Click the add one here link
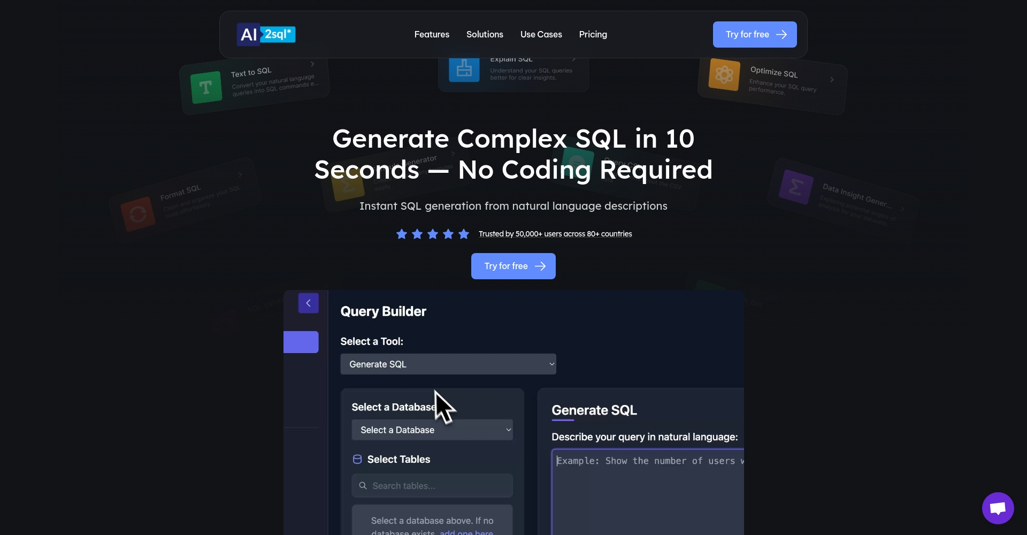This screenshot has width=1027, height=535. pyautogui.click(x=466, y=532)
